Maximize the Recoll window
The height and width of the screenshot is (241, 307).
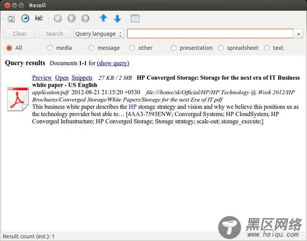tap(21, 5)
